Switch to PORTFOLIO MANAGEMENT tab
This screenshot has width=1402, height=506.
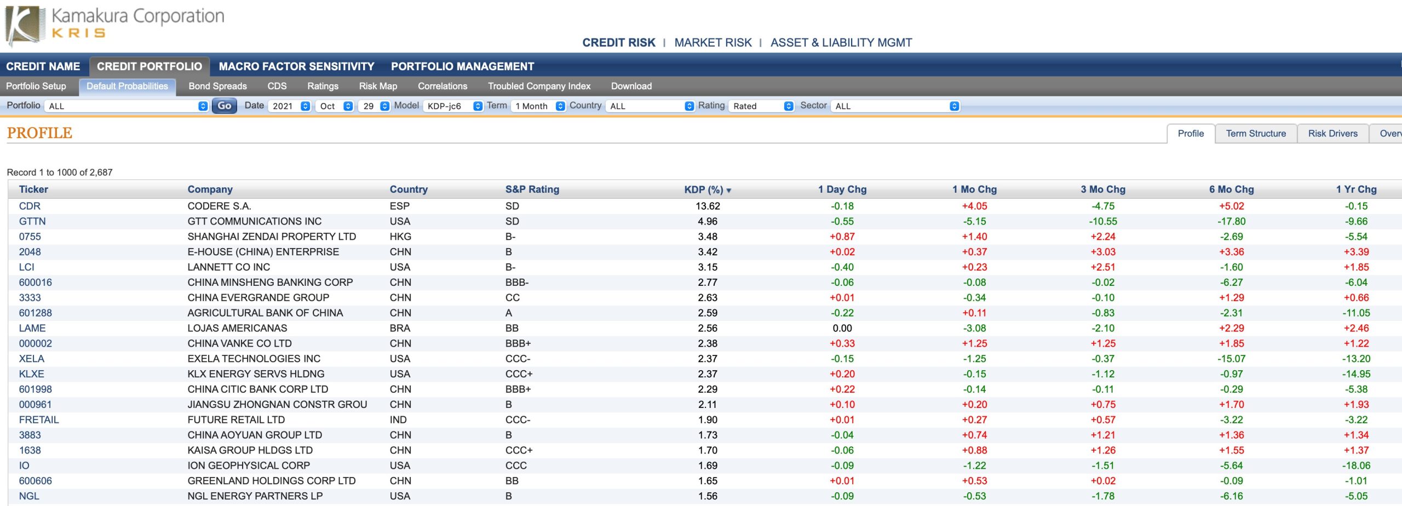(x=463, y=66)
